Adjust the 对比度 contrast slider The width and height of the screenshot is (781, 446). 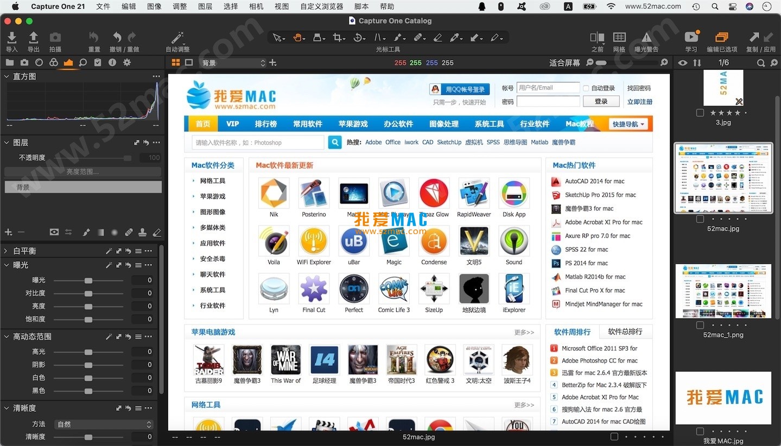(x=88, y=293)
